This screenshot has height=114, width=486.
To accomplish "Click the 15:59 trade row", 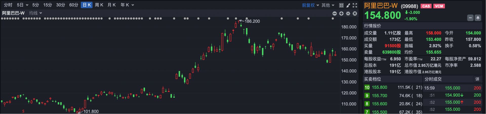I will (453, 88).
